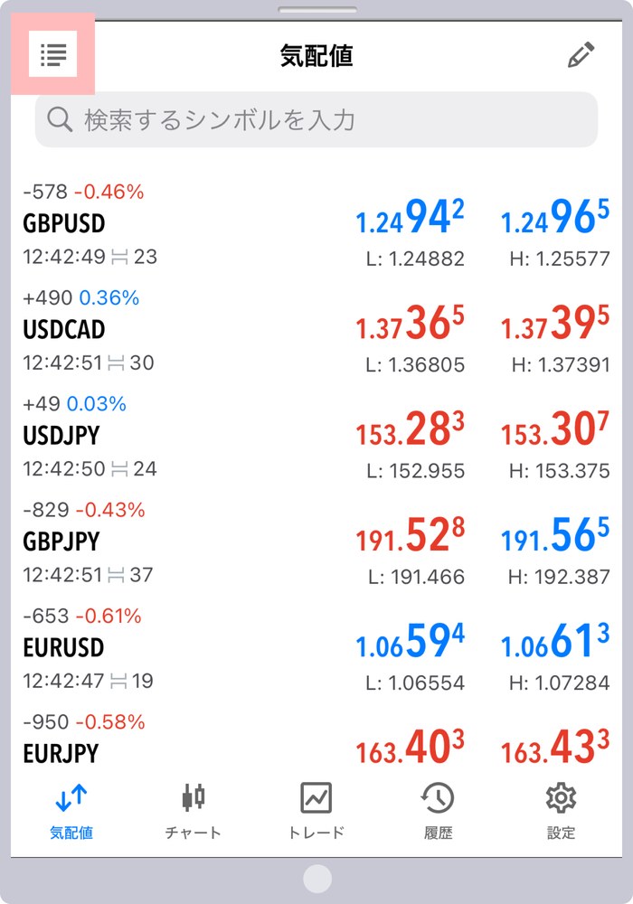Tap the pencil edit icon
The image size is (633, 904).
tap(581, 55)
